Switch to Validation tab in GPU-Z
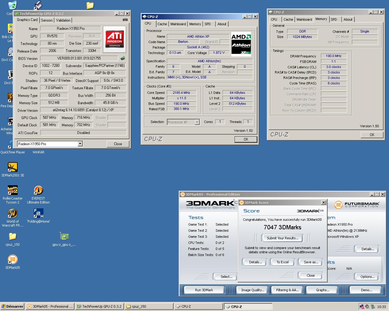The width and height of the screenshot is (389, 311). pyautogui.click(x=63, y=20)
